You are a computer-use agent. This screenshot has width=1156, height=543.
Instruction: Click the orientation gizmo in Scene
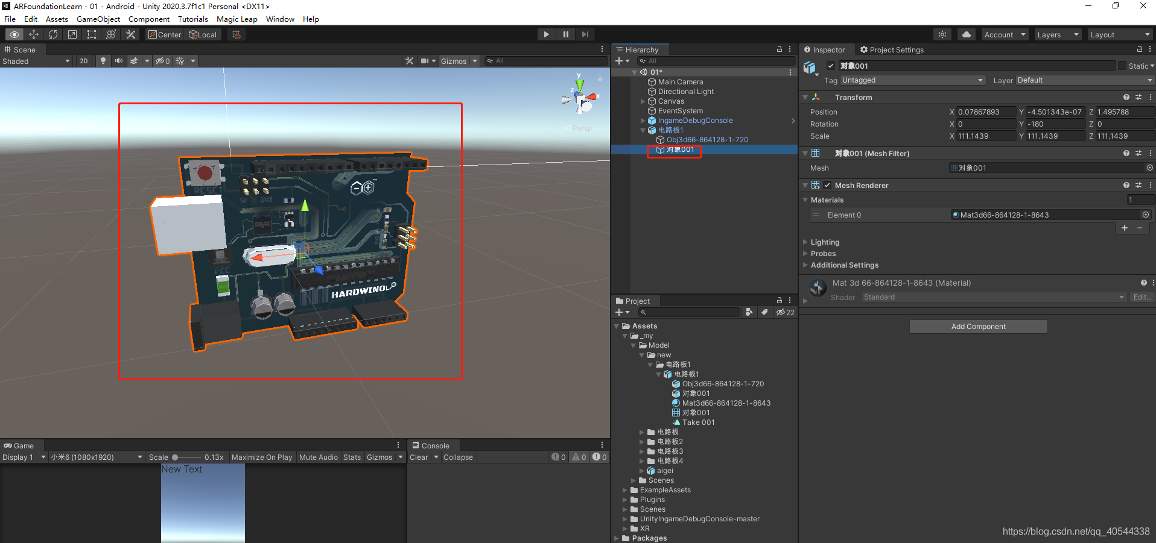[x=579, y=96]
